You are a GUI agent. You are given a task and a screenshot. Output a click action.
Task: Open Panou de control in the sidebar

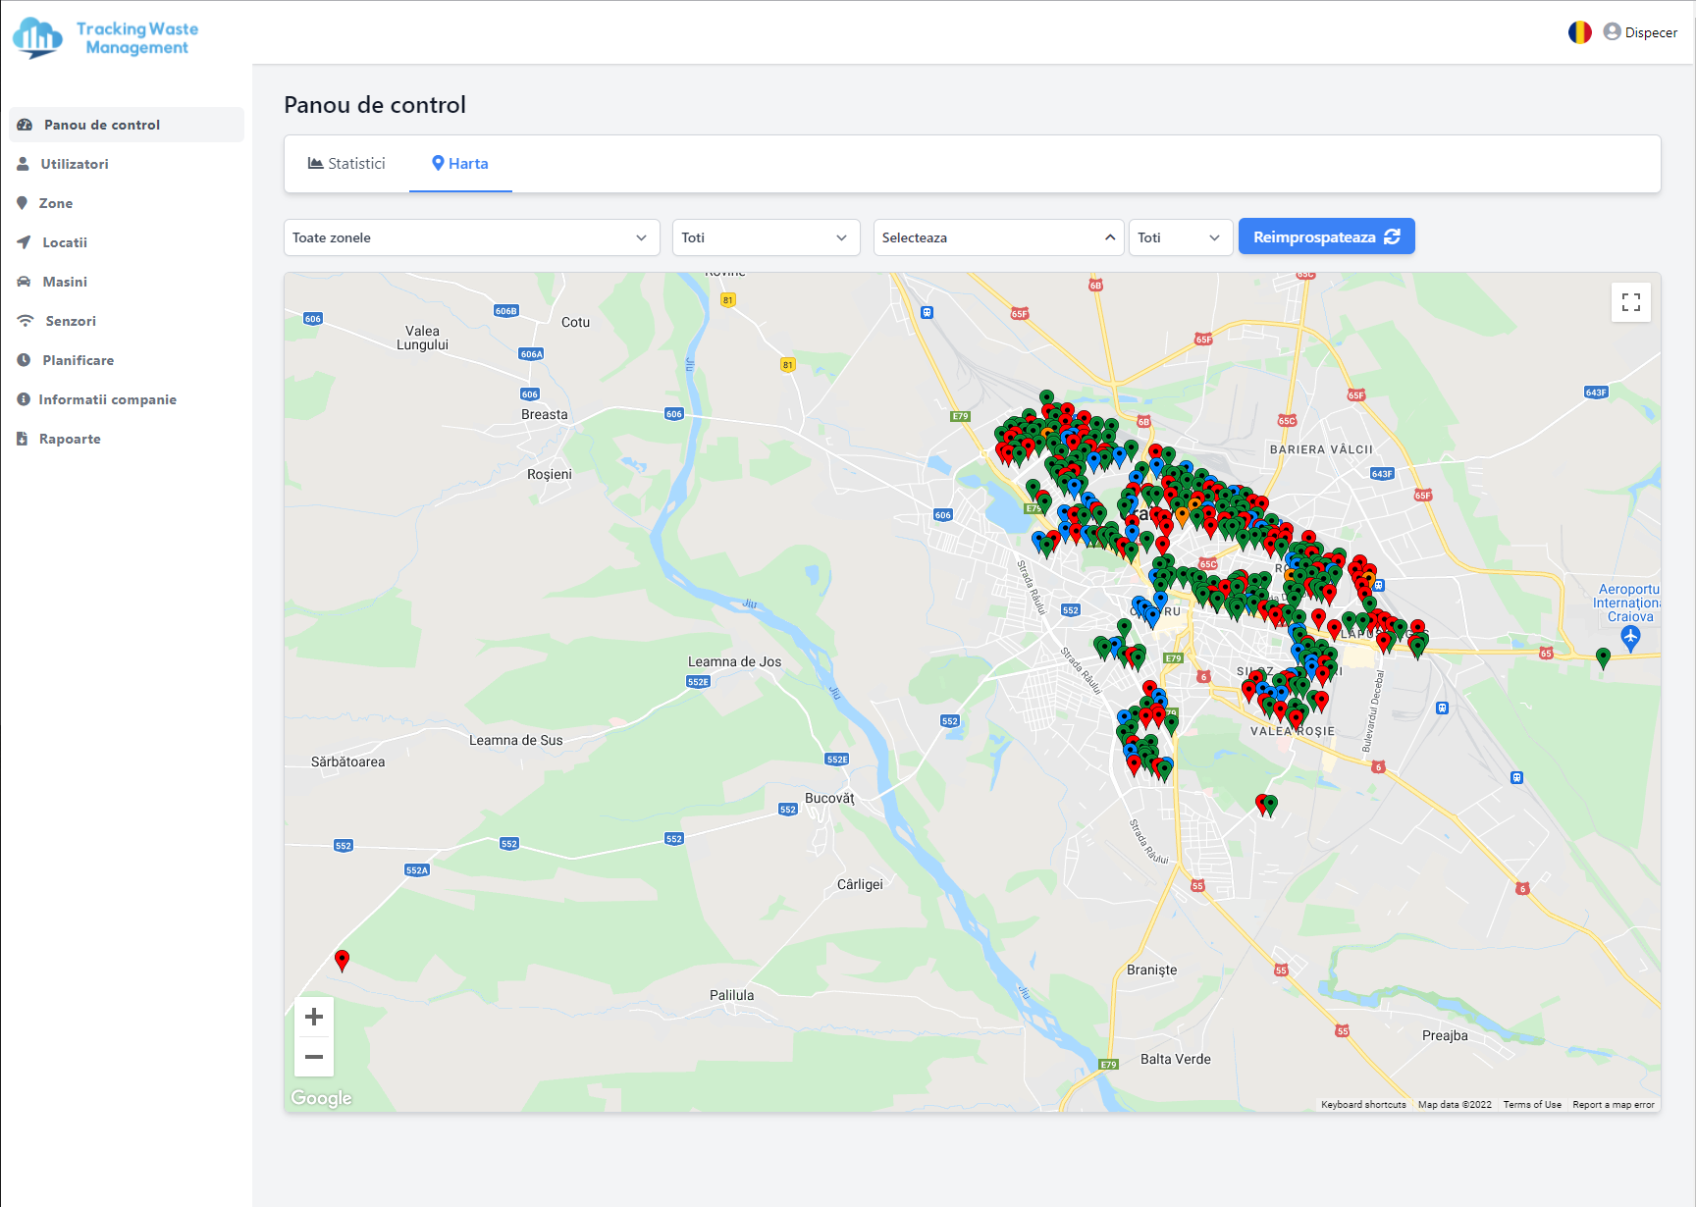(x=127, y=125)
